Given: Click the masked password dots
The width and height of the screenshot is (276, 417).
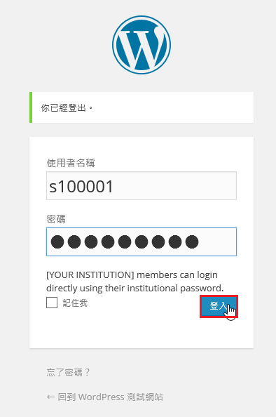Looking at the screenshot, I should 125,241.
